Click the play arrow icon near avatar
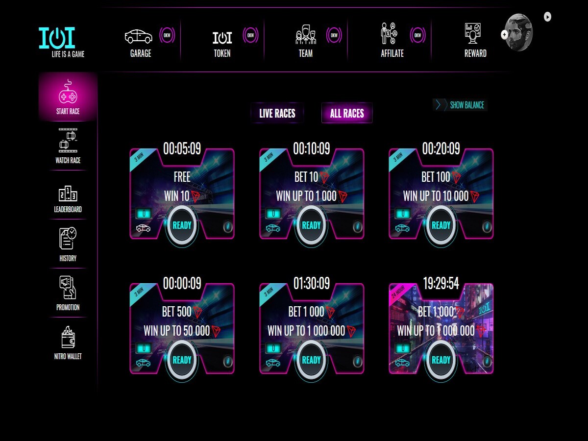 (x=547, y=17)
